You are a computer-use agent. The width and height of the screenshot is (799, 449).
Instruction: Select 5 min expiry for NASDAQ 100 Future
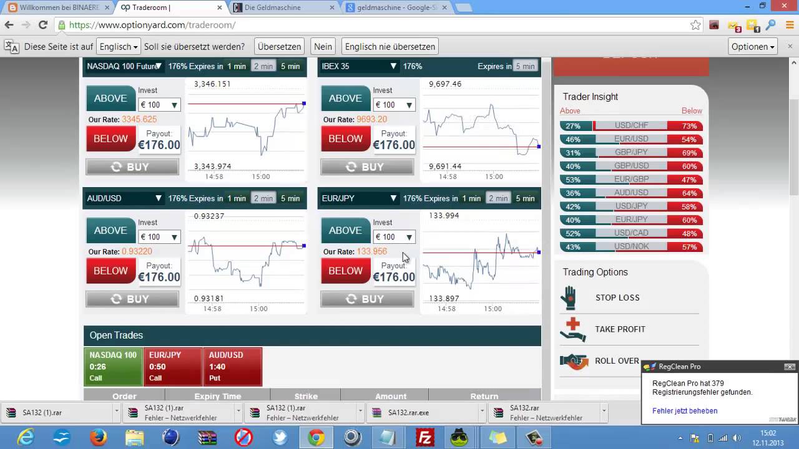pos(290,66)
